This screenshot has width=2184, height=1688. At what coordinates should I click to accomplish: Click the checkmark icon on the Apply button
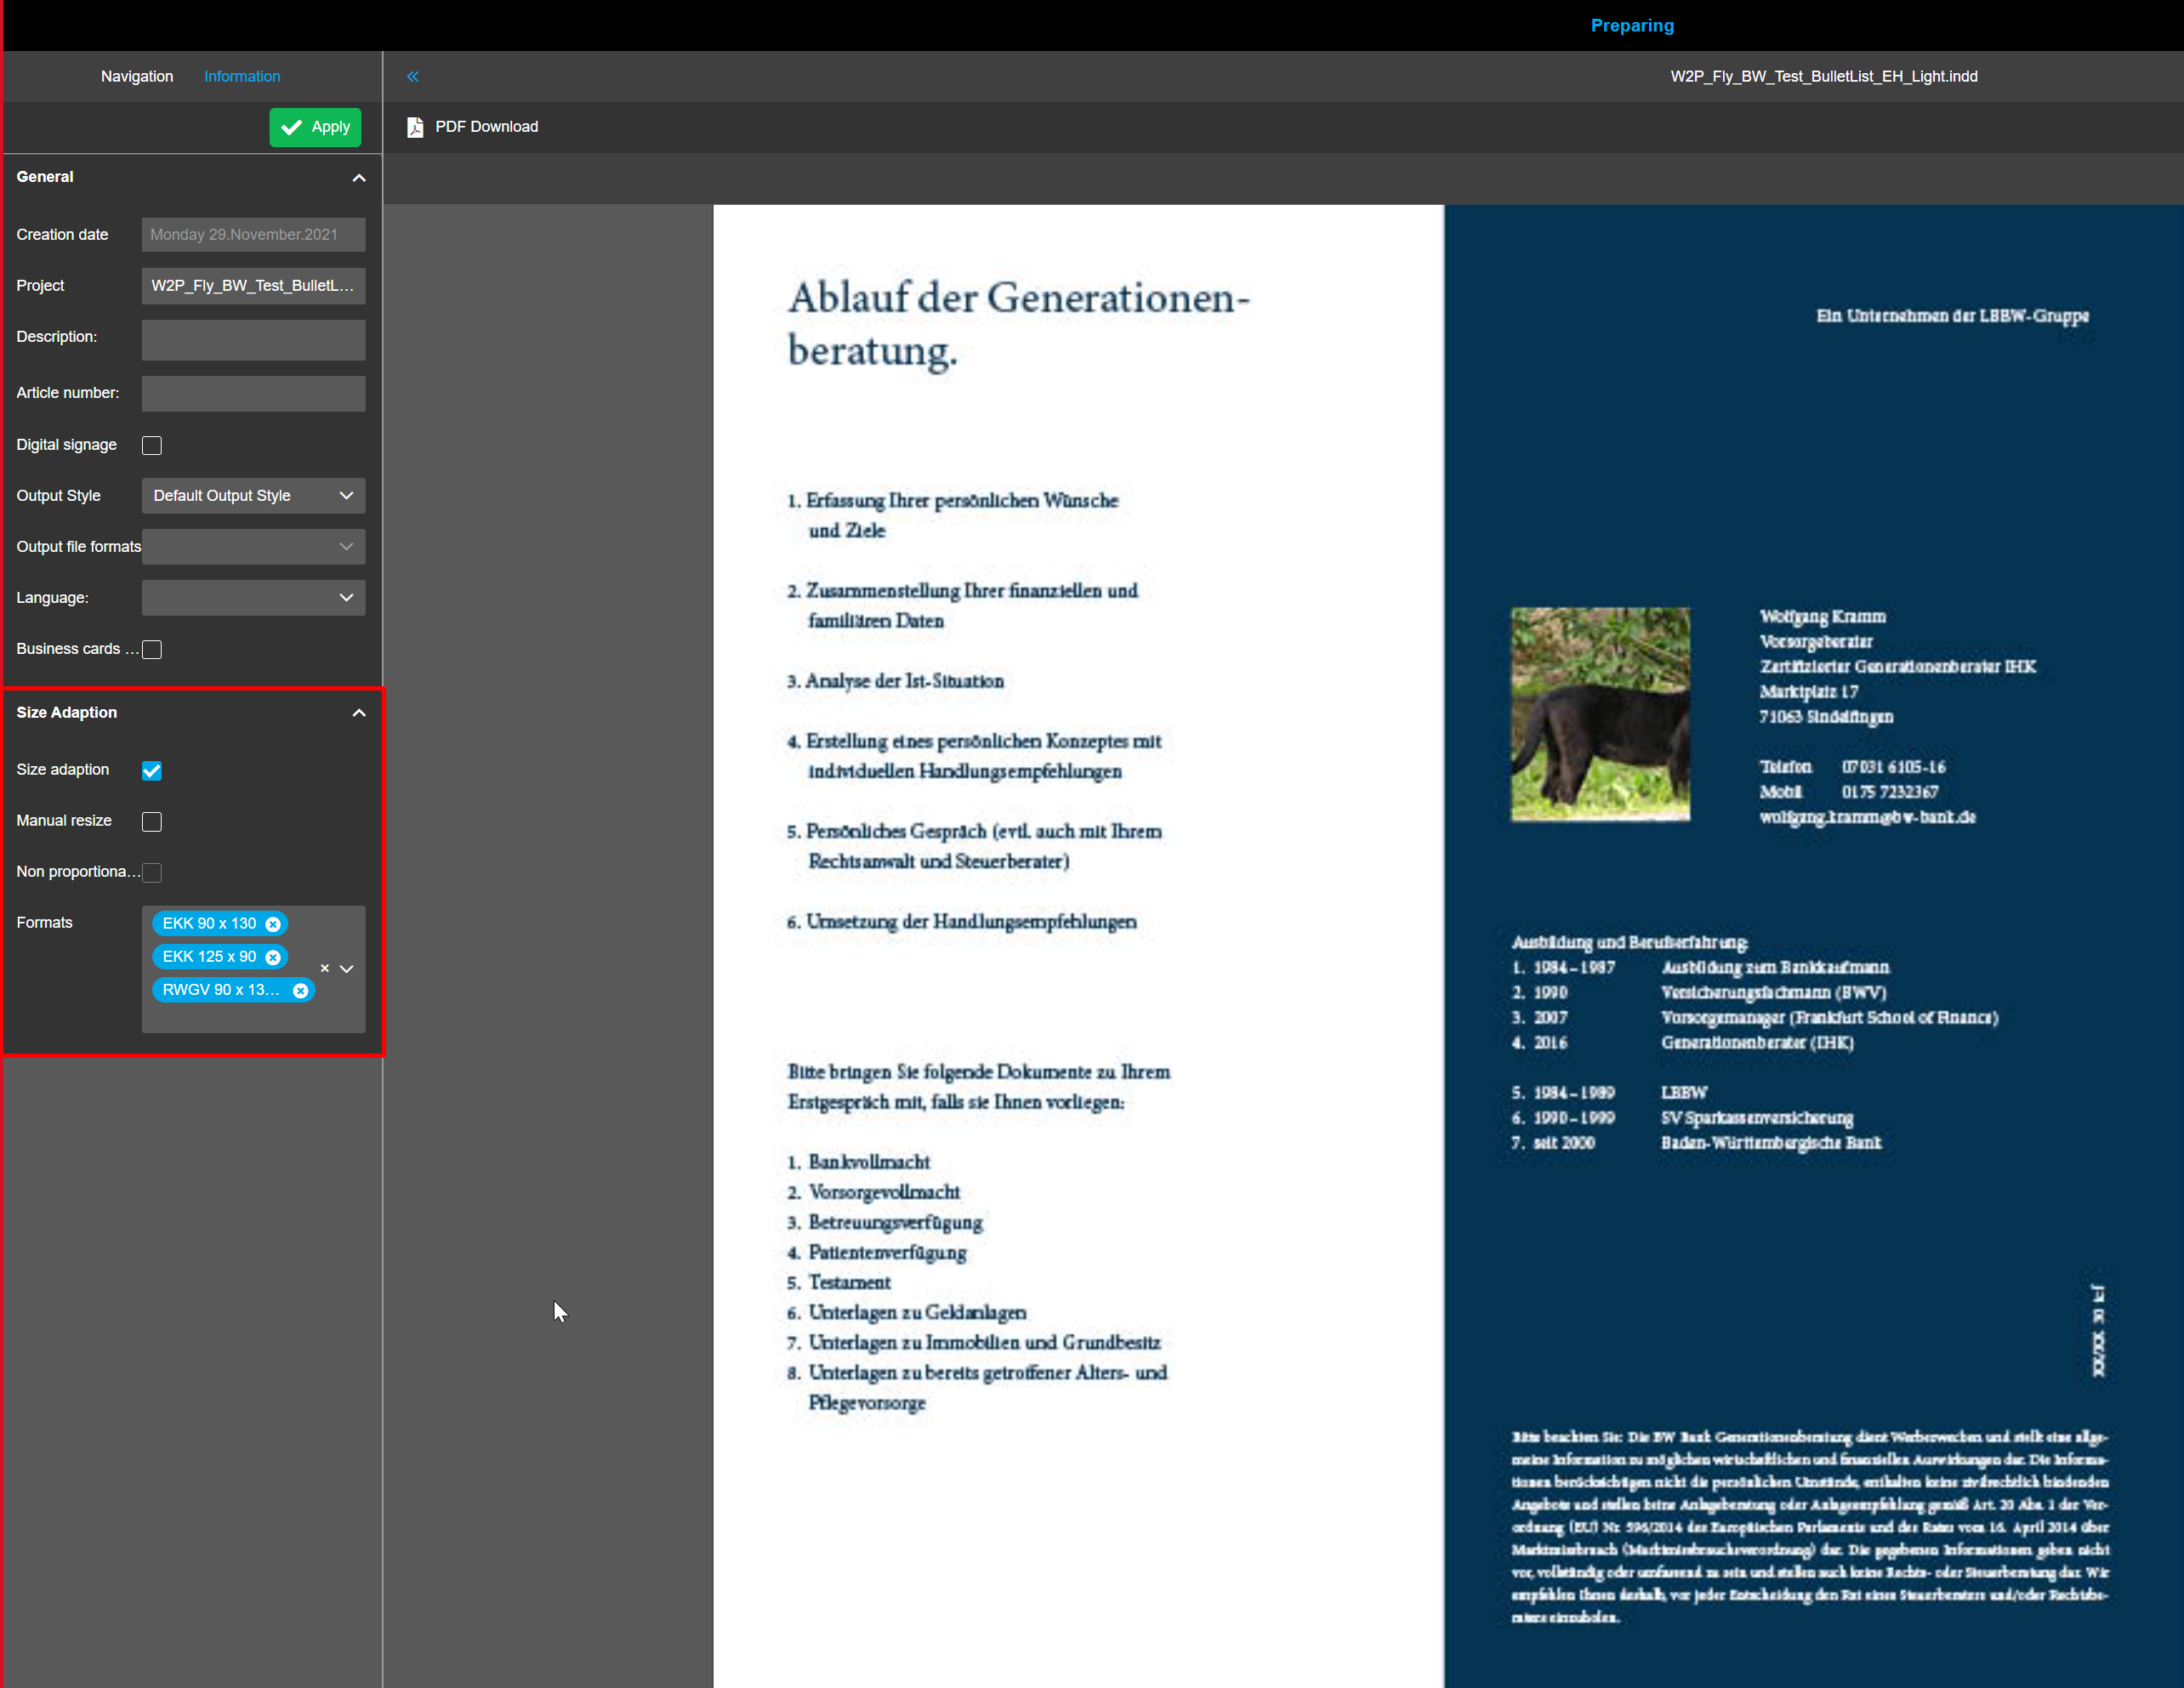(x=292, y=127)
